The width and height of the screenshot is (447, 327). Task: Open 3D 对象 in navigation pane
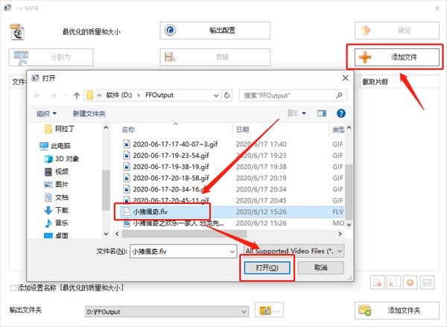point(67,158)
